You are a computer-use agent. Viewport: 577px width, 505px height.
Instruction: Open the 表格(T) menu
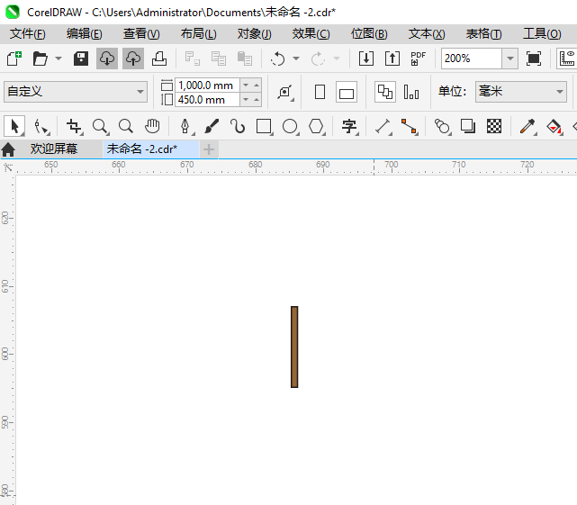point(483,34)
